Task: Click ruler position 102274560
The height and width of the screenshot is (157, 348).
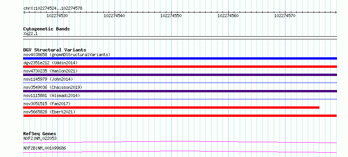Action: 228,16
